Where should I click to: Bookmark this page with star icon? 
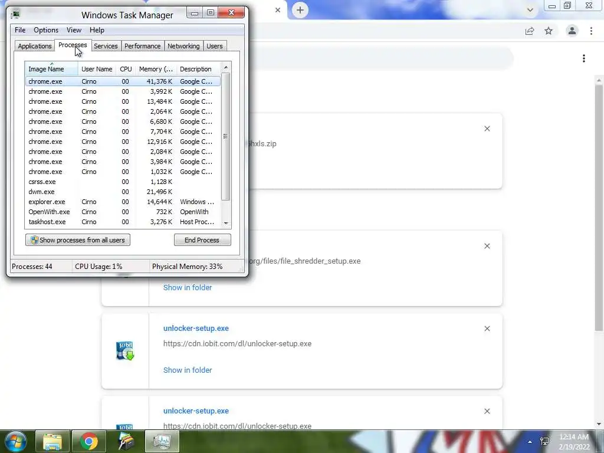pyautogui.click(x=549, y=31)
